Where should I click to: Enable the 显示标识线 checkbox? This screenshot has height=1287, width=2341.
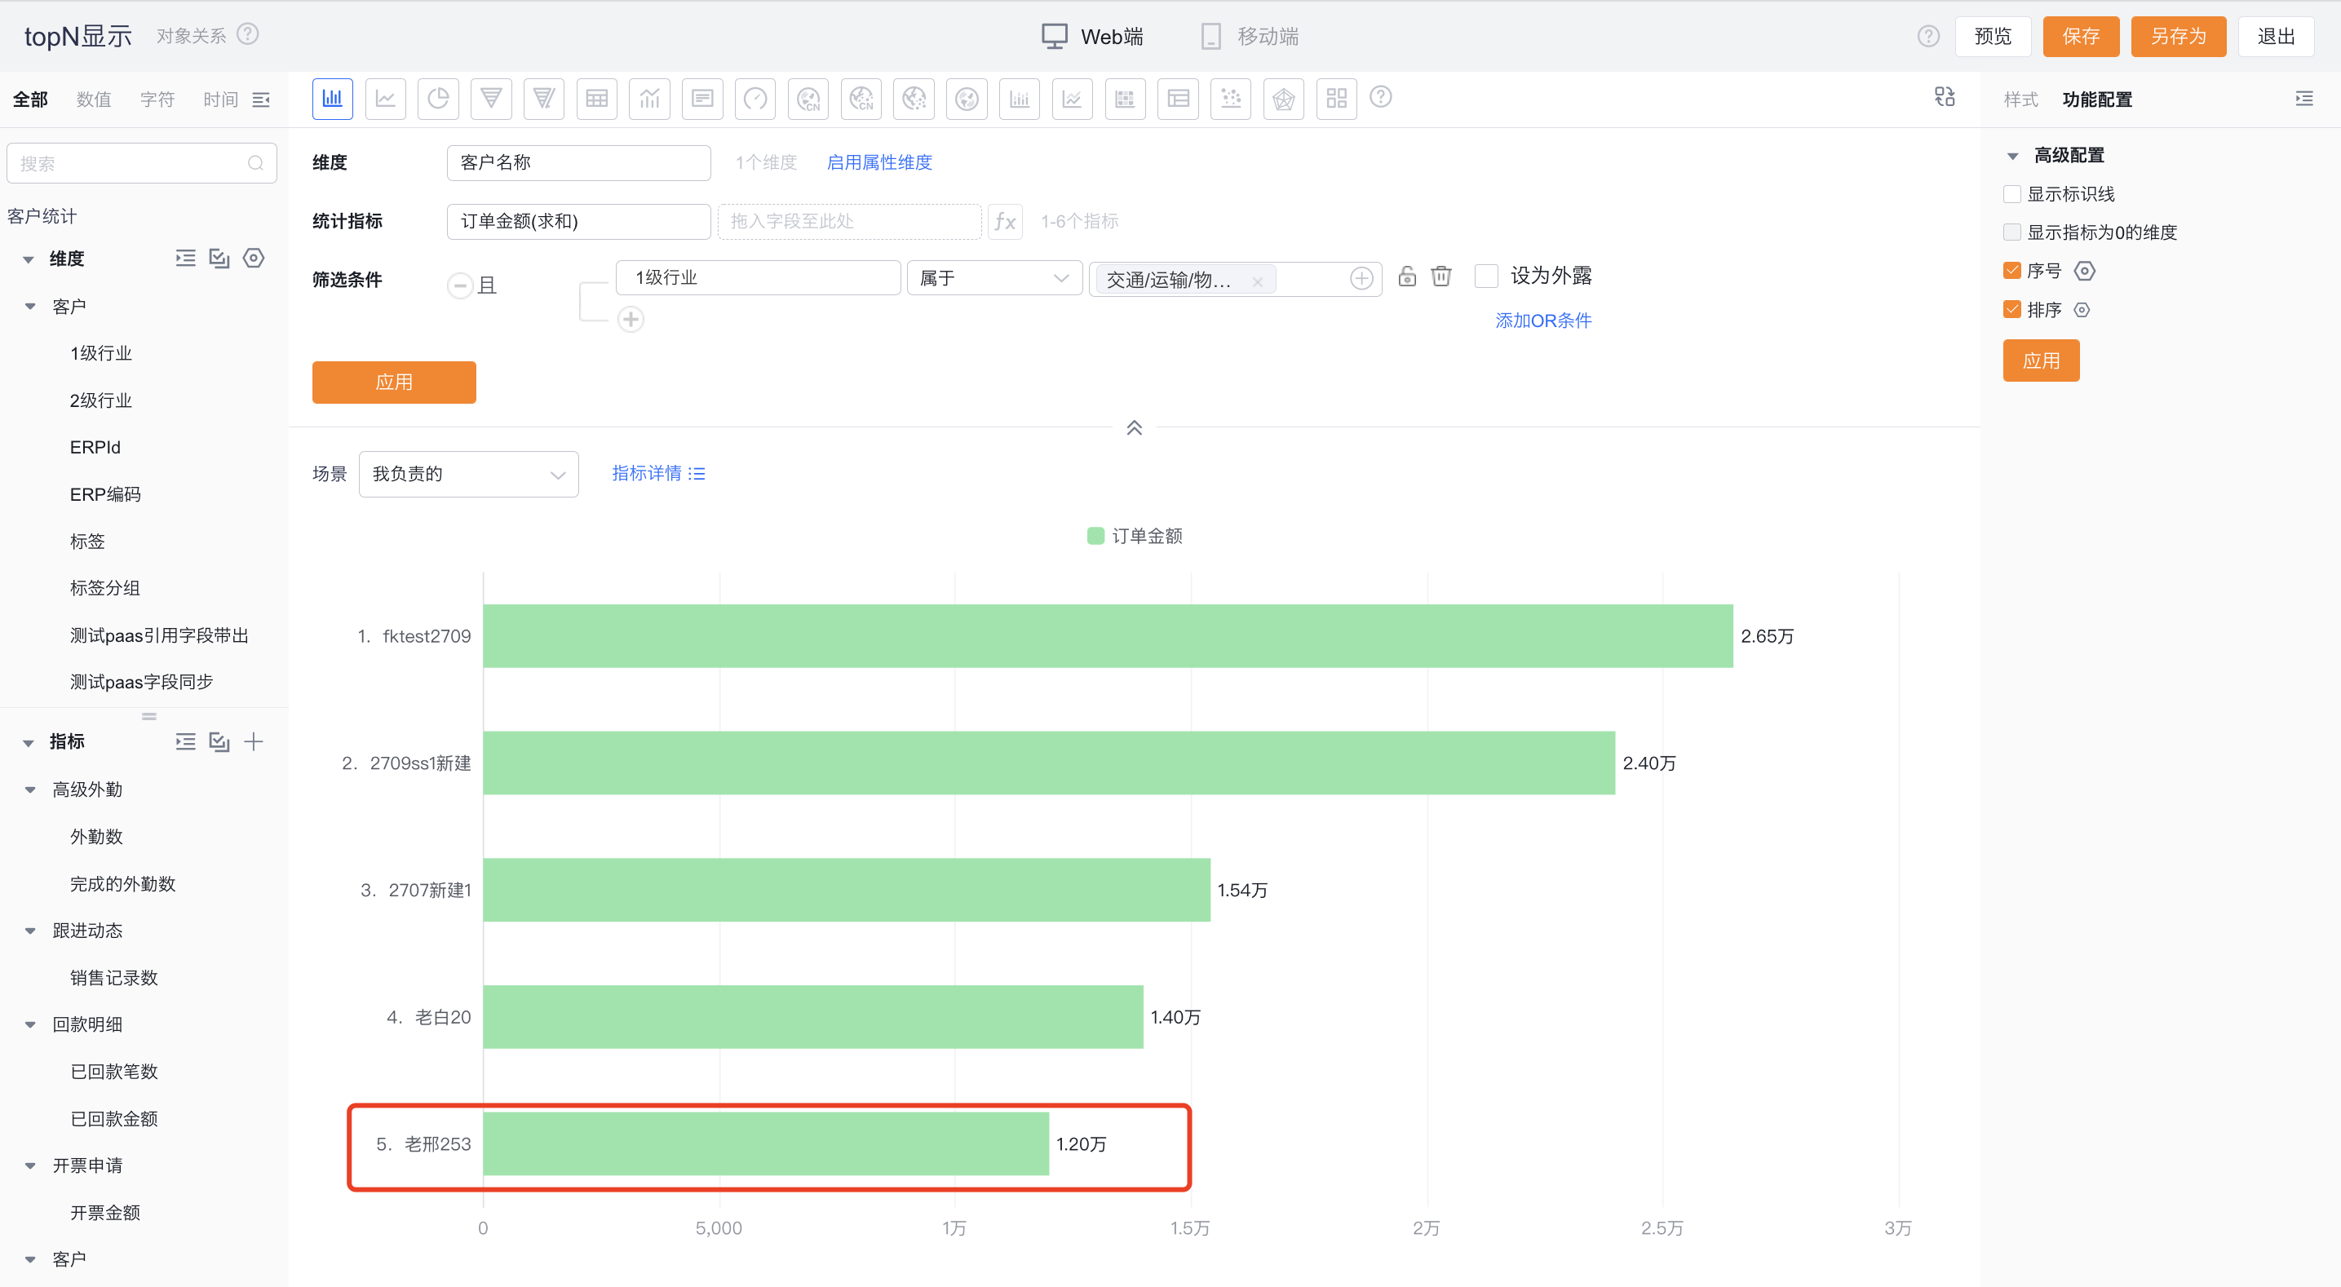click(x=2011, y=192)
